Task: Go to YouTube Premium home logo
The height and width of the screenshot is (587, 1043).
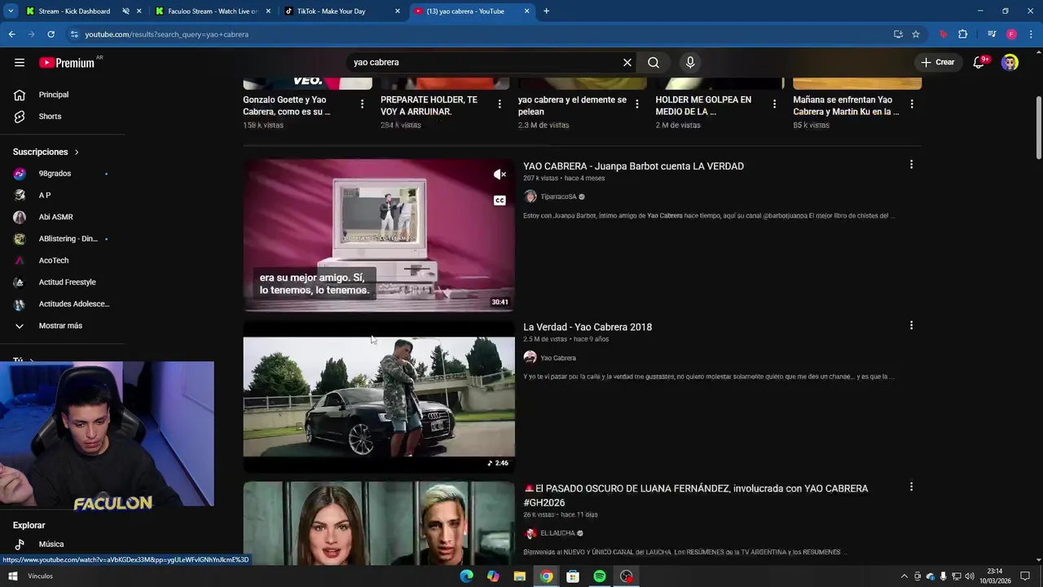Action: tap(67, 63)
